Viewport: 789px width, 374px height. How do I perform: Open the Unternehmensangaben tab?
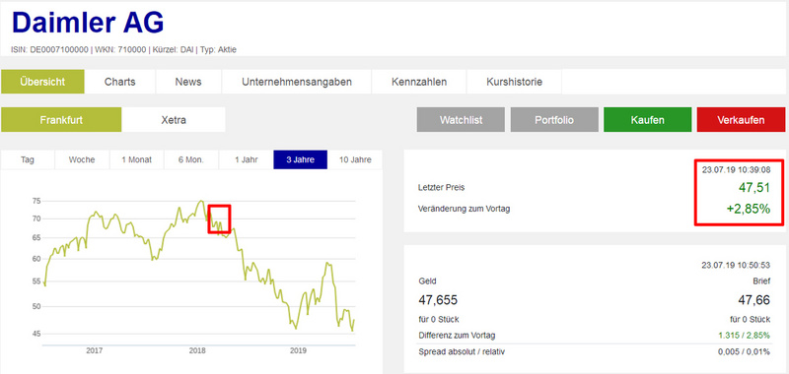[x=297, y=82]
